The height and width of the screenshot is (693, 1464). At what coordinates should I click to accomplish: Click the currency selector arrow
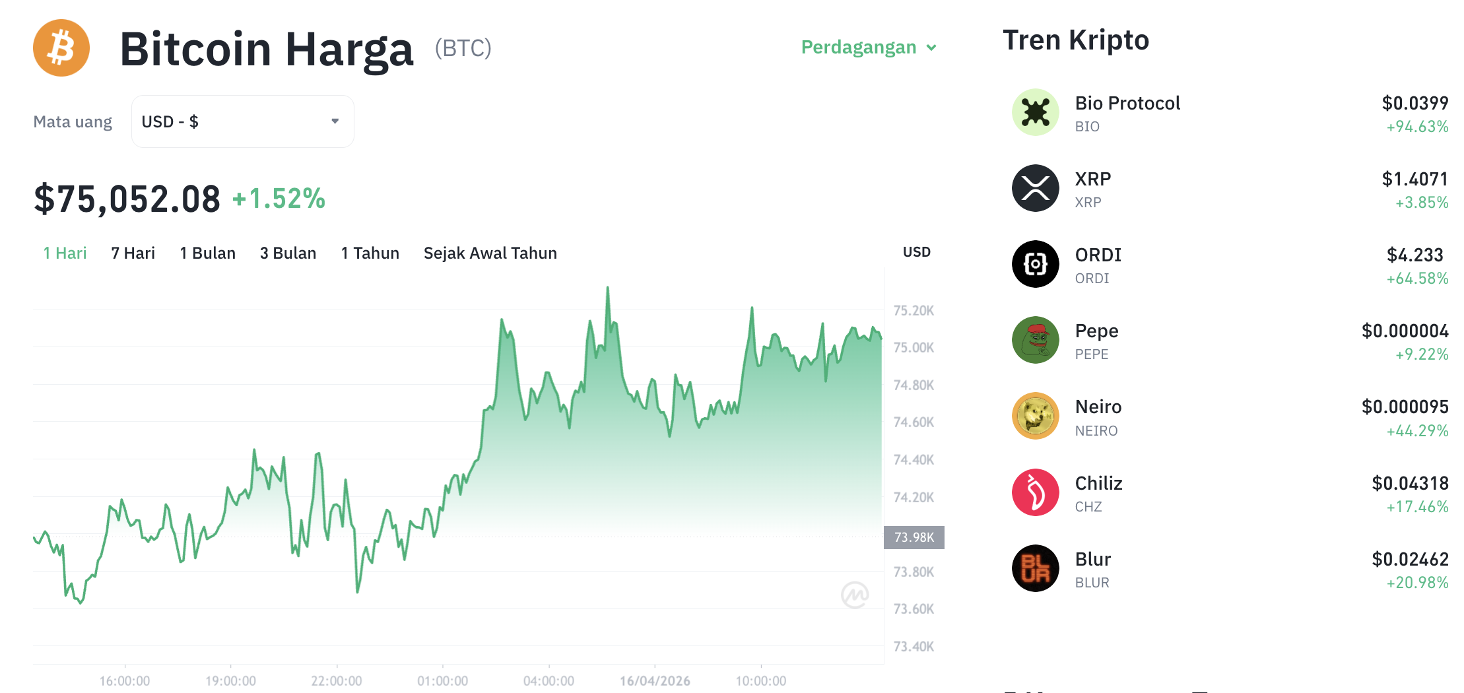click(335, 121)
